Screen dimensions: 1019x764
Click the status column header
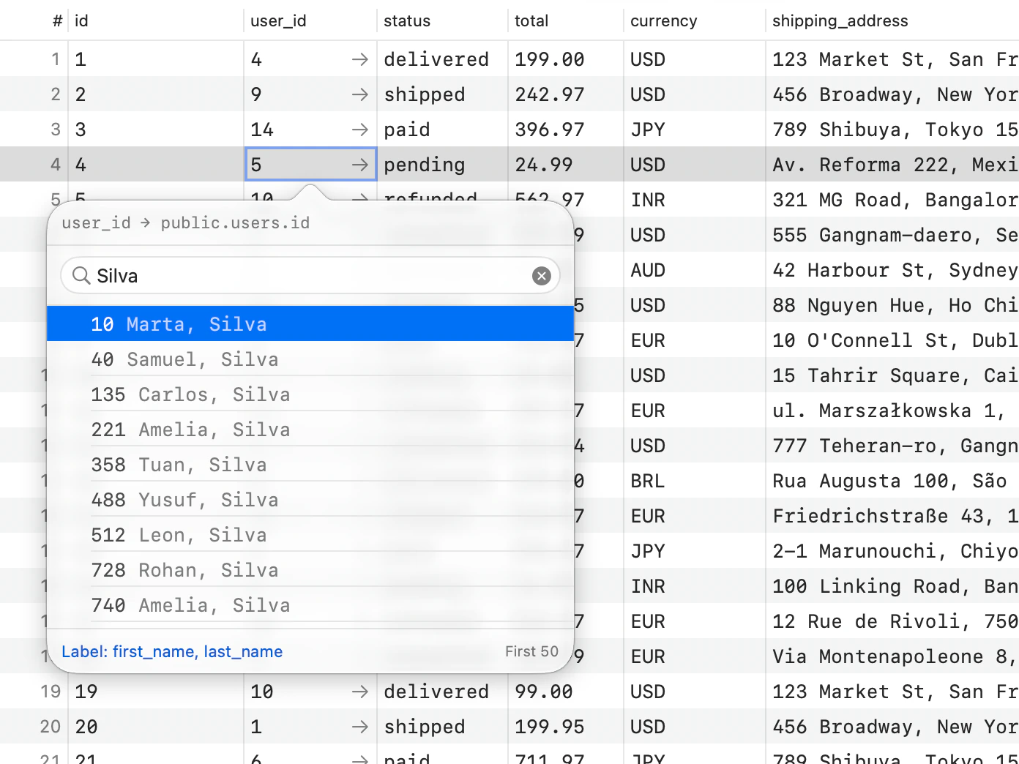[442, 20]
